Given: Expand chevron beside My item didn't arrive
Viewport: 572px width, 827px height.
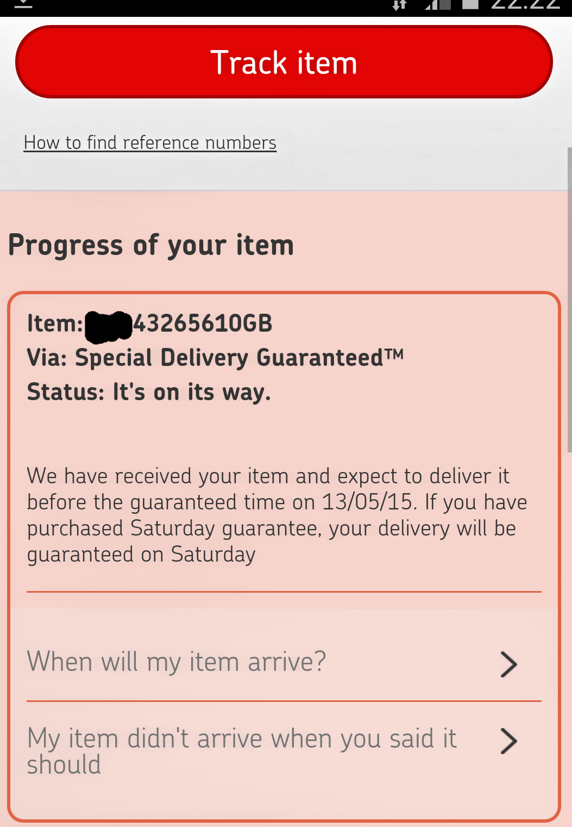Looking at the screenshot, I should pos(508,741).
